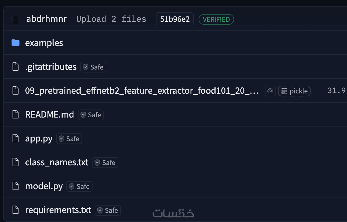This screenshot has width=347, height=222.
Task: Click the Safe badge next to .gitattributes
Action: click(93, 67)
